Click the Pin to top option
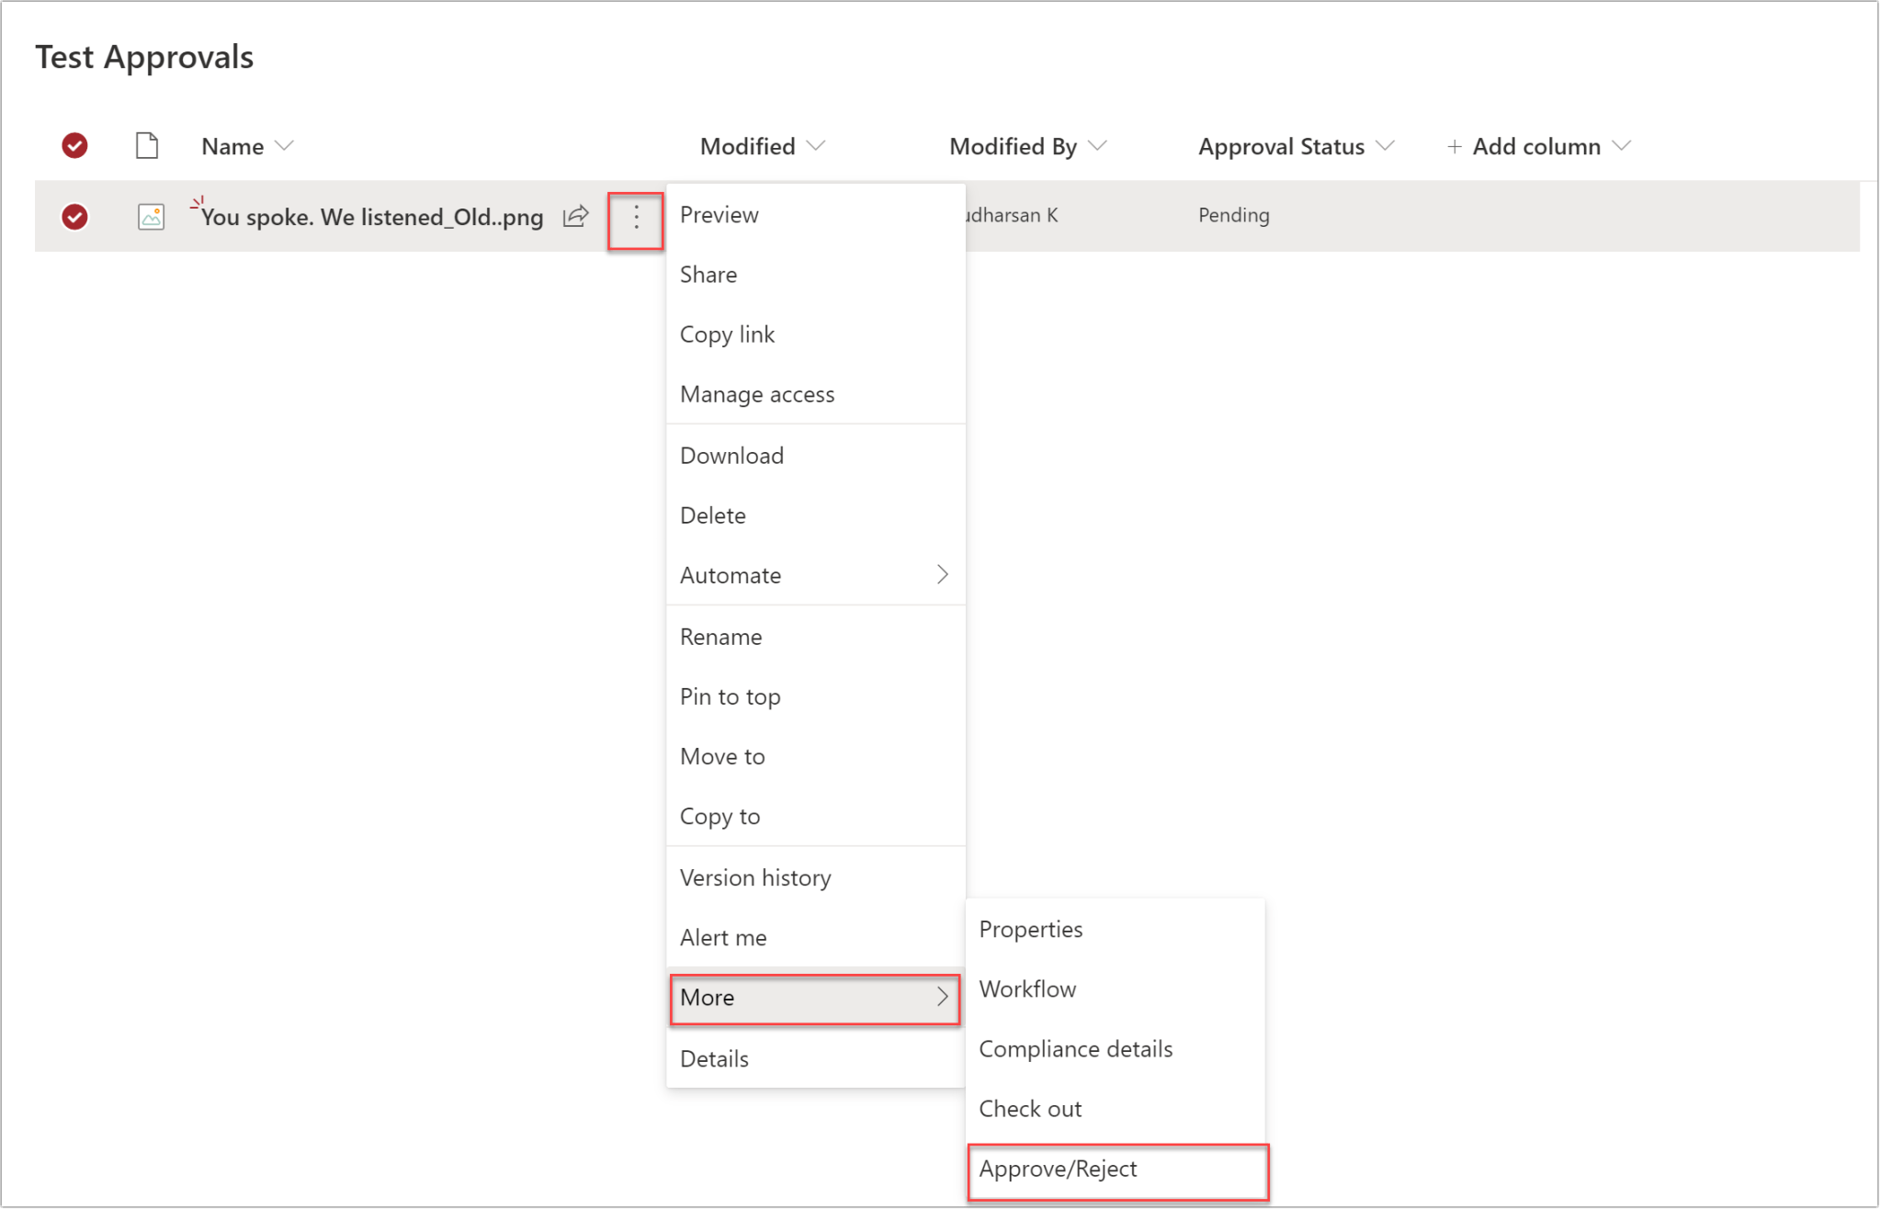 point(730,695)
